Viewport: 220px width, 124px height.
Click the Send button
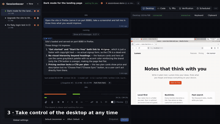[x=125, y=119]
